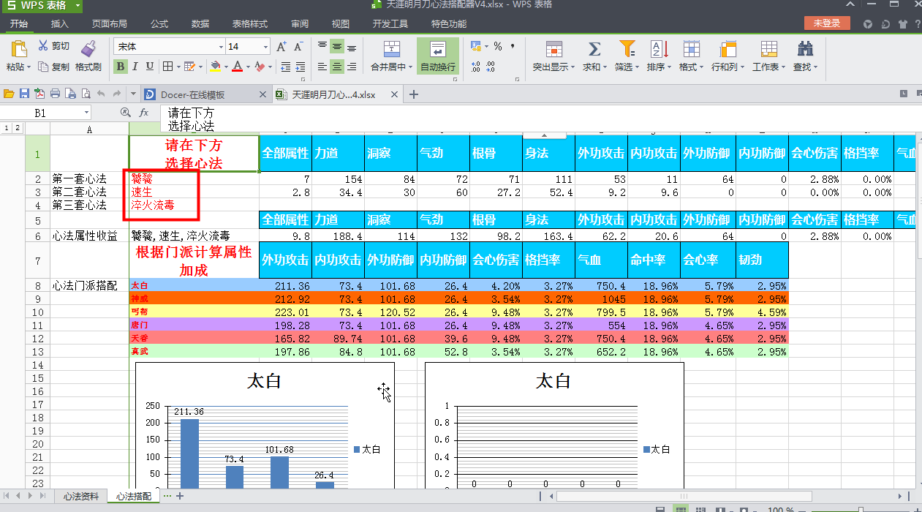
Task: Switch to the 公式 (Formulas) tab
Action: tap(159, 23)
